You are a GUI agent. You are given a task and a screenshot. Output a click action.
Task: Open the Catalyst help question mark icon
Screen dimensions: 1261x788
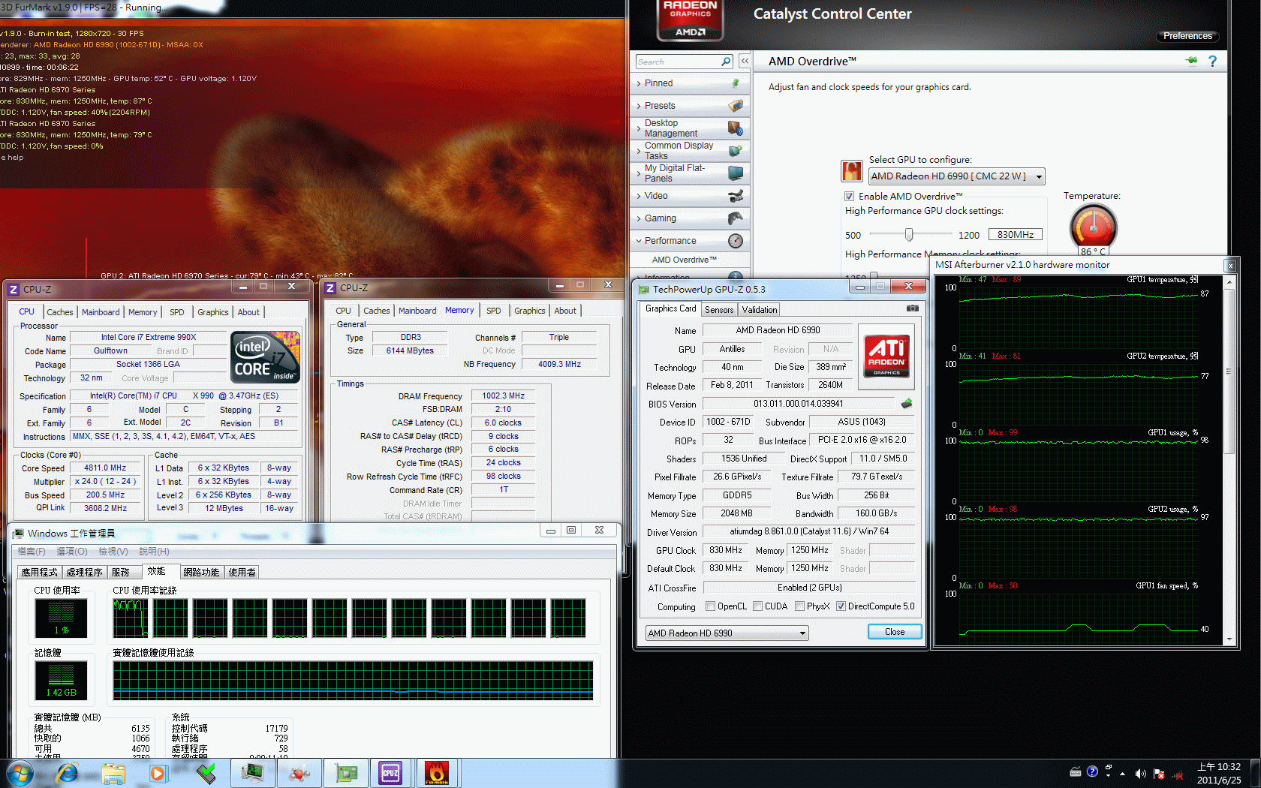point(1212,61)
